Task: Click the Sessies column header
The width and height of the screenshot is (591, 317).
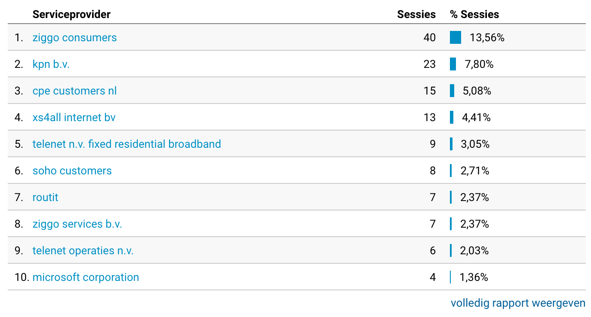Action: click(416, 15)
